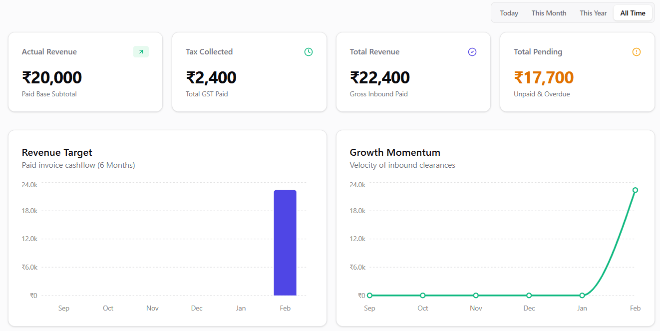Select the This Year filter
This screenshot has width=660, height=331.
click(593, 12)
